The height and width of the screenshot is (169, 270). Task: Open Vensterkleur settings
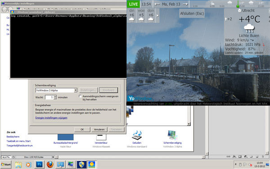pos(101,143)
